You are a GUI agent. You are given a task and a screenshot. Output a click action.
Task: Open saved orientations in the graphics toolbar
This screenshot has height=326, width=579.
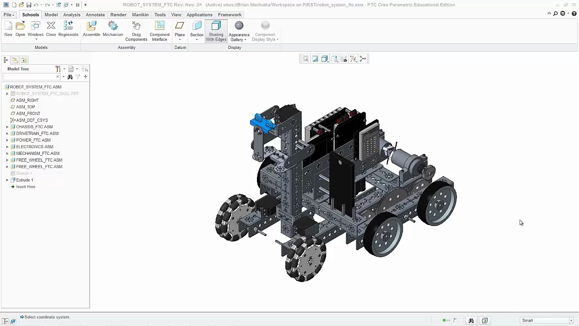(x=334, y=59)
